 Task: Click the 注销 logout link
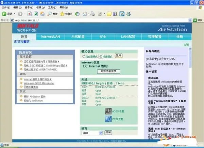tap(186, 45)
